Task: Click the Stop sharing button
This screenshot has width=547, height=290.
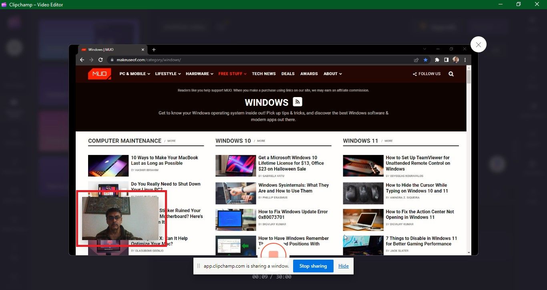Action: coord(313,266)
